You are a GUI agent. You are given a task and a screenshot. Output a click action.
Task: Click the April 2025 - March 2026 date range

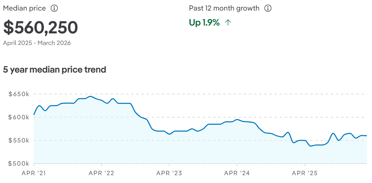pyautogui.click(x=37, y=43)
